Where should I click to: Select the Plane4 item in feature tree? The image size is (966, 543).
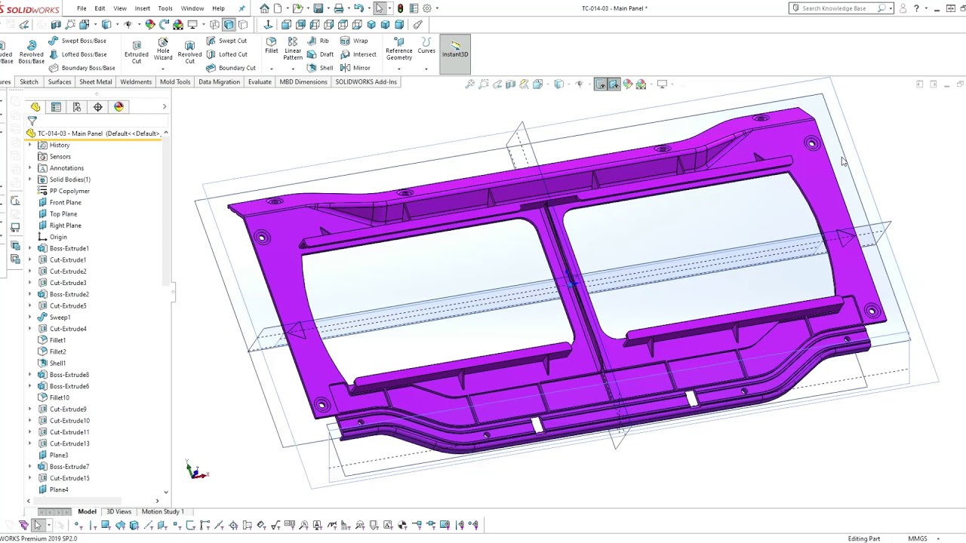tap(58, 489)
